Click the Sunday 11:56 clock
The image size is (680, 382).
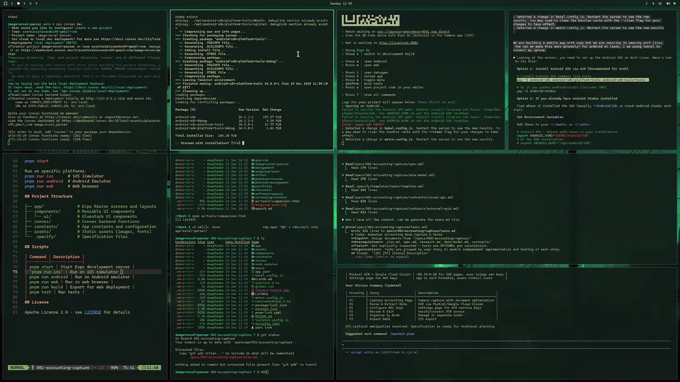[340, 3]
